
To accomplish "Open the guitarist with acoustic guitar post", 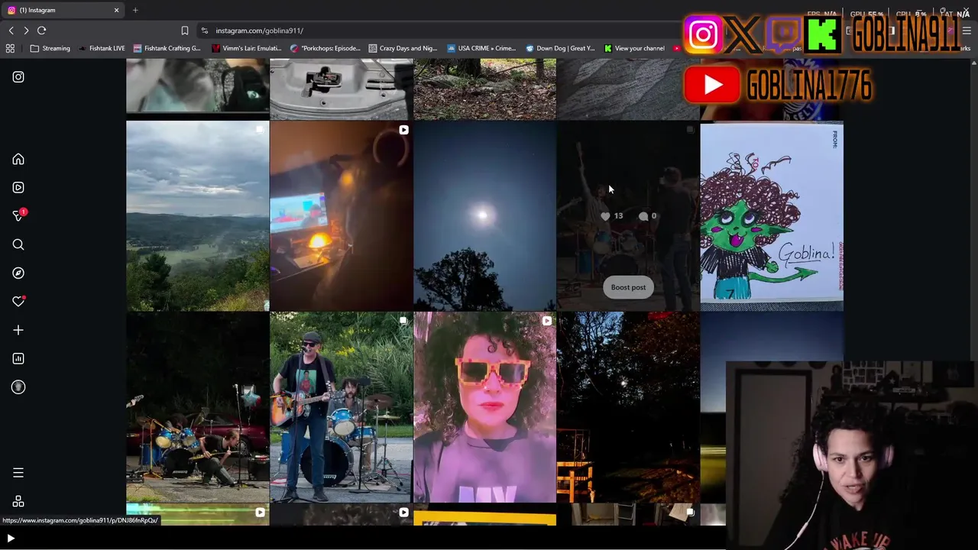I will [x=341, y=407].
